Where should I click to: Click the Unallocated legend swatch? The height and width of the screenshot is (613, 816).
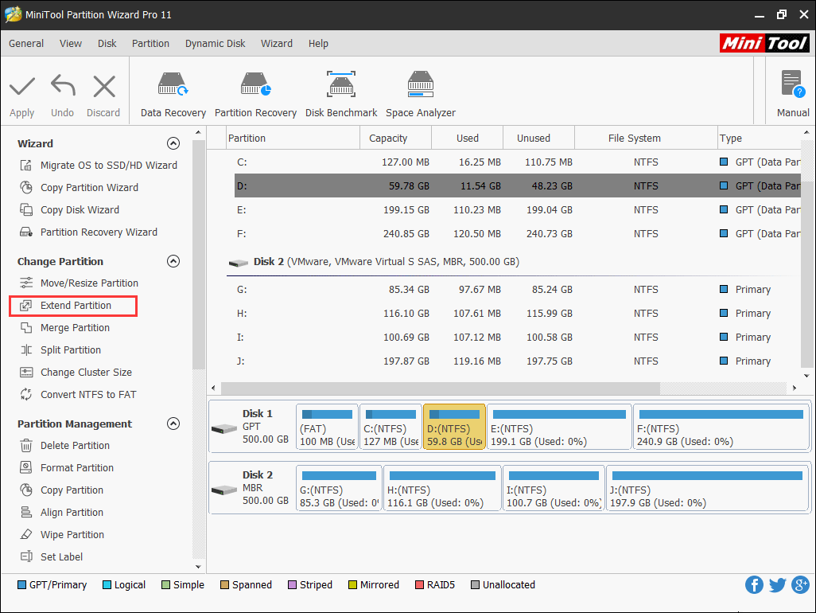point(475,585)
